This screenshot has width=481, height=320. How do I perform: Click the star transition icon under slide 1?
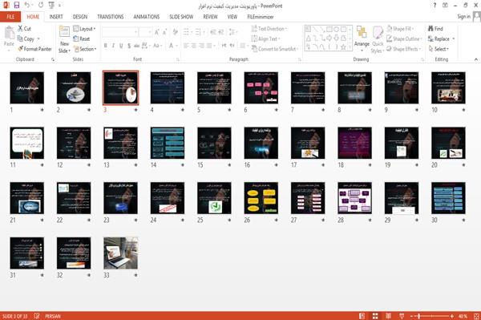point(42,110)
